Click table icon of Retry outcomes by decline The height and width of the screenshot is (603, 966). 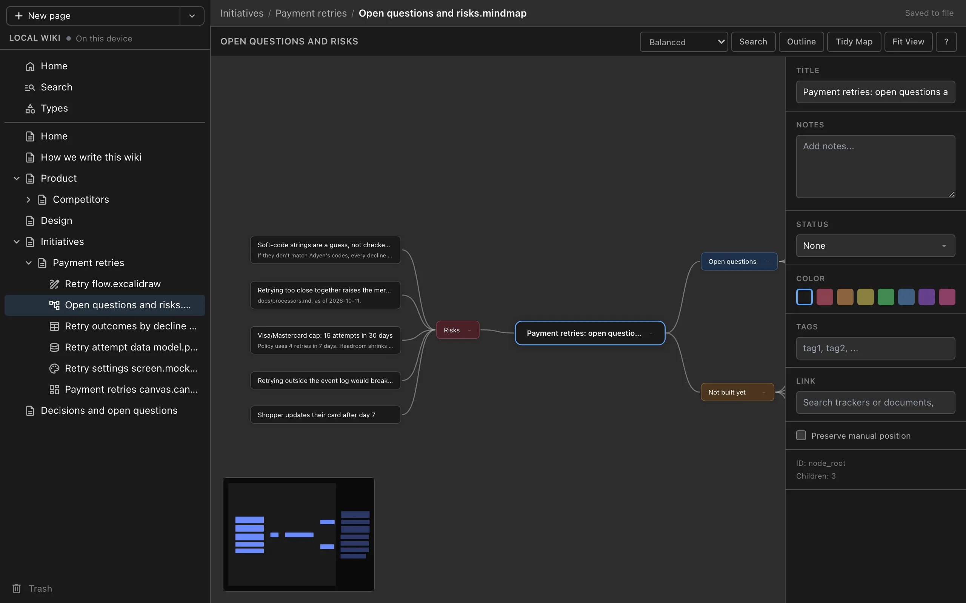54,326
